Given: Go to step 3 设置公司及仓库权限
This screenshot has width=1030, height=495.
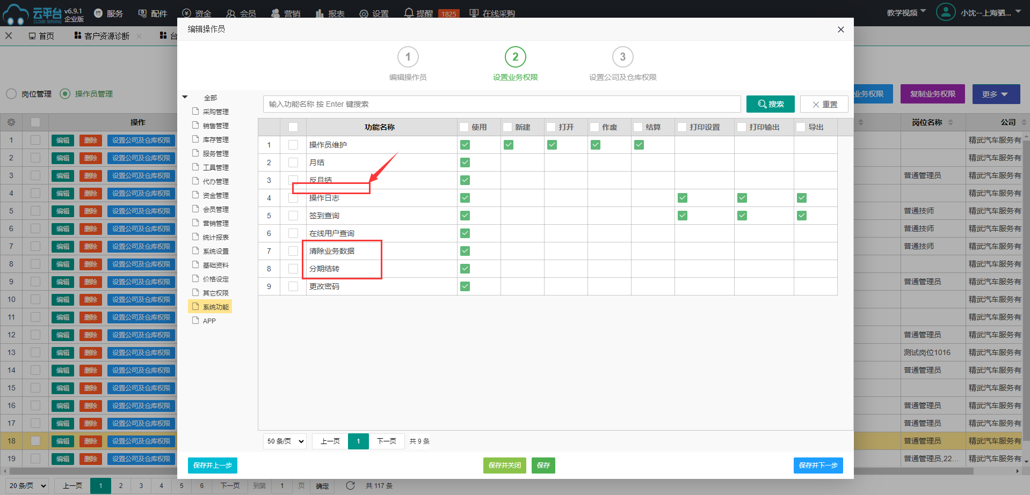Looking at the screenshot, I should point(622,57).
